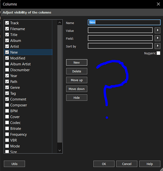Check the Album Artist column
Image resolution: width=163 pixels, height=171 pixels.
point(7,64)
